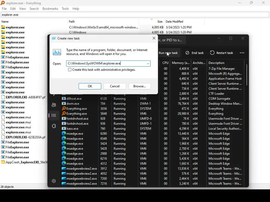Click the Task Manager vertical scrollbar thumb
Image resolution: width=270 pixels, height=202 pixels.
[x=247, y=75]
